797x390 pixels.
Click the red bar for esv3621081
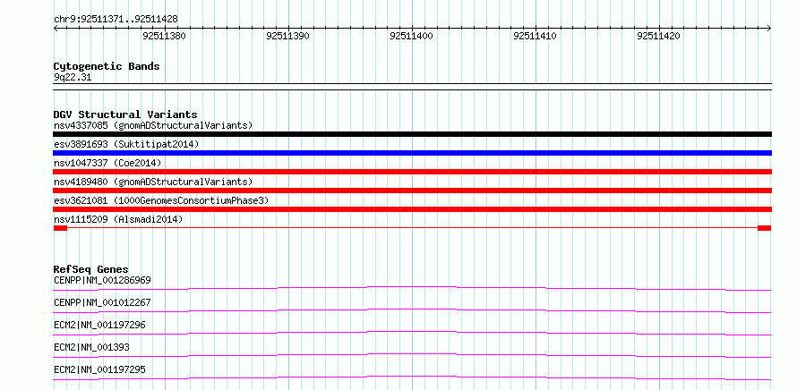412,209
